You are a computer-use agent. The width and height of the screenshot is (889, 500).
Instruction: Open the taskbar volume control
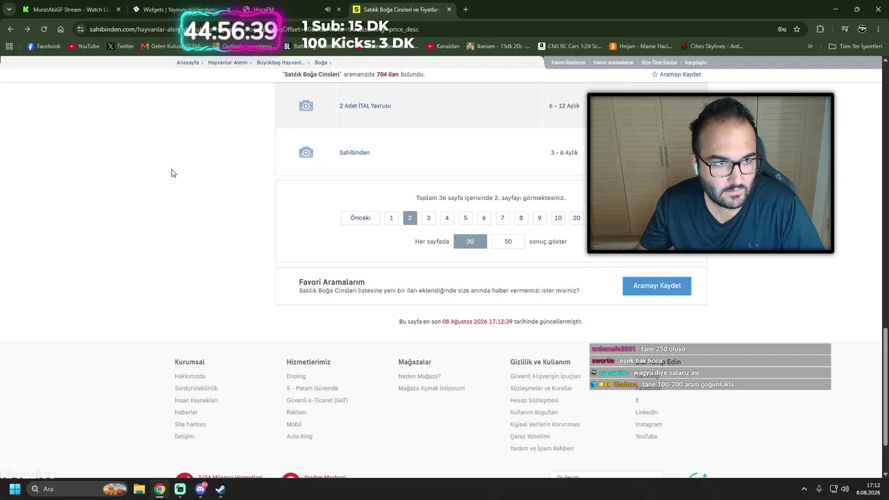(846, 489)
